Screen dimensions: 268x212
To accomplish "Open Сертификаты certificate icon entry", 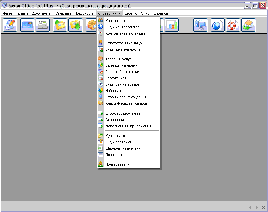I will click(x=128, y=78).
